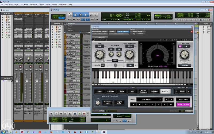The width and height of the screenshot is (214, 134).
Task: Toggle Group Octaves button
Action: click(x=183, y=105)
